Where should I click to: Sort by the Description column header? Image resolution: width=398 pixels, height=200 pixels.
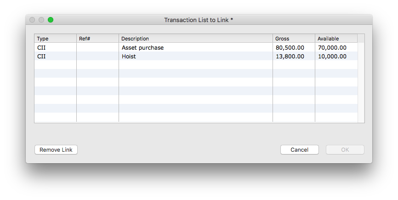[x=196, y=39]
